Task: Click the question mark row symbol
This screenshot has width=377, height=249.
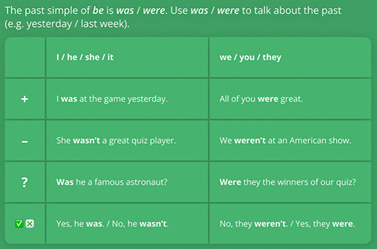Action: tap(25, 182)
